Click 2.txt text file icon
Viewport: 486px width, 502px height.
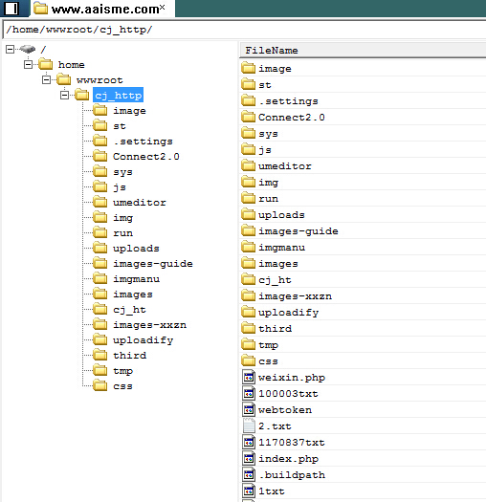click(249, 426)
